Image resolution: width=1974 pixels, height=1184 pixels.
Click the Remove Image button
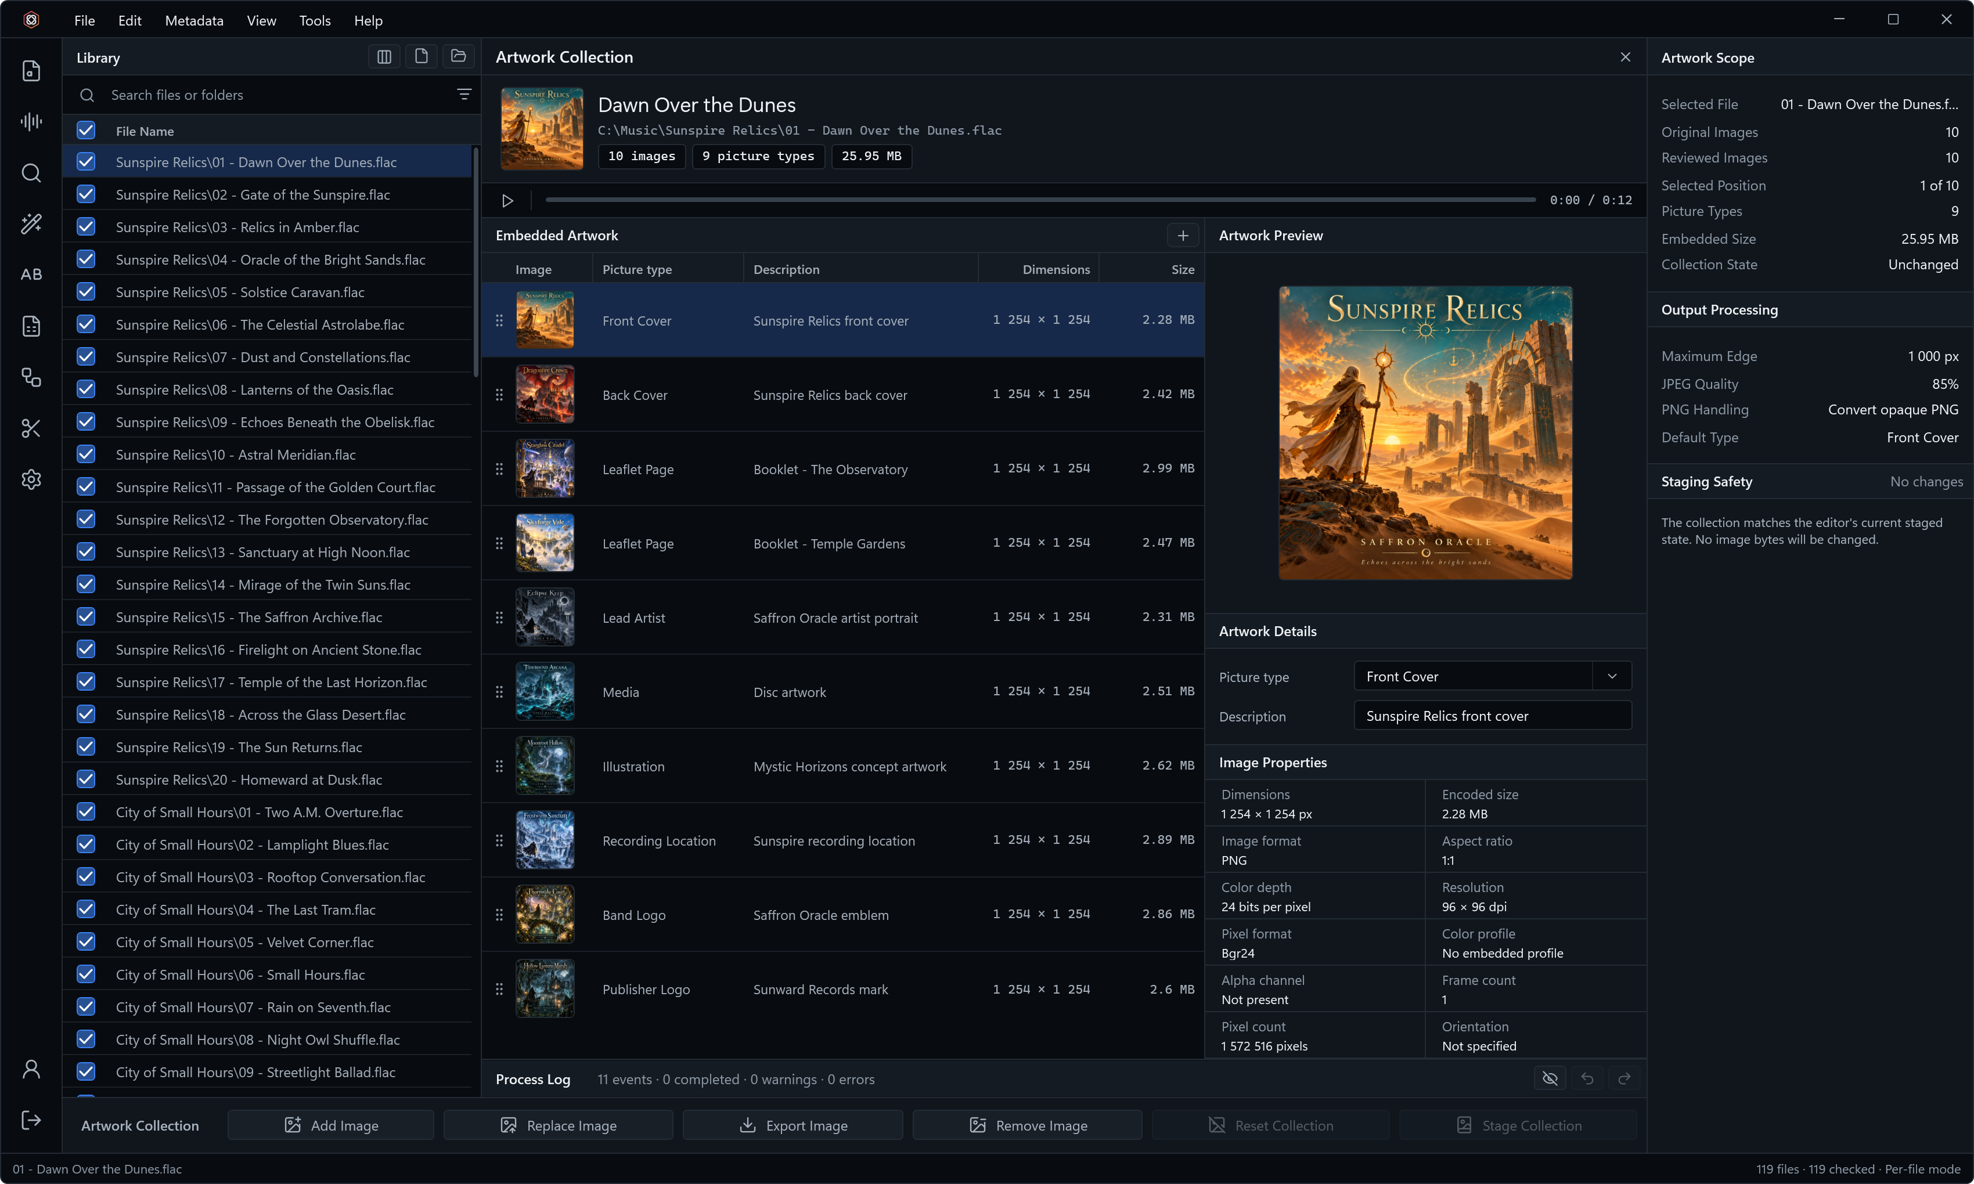(1027, 1125)
